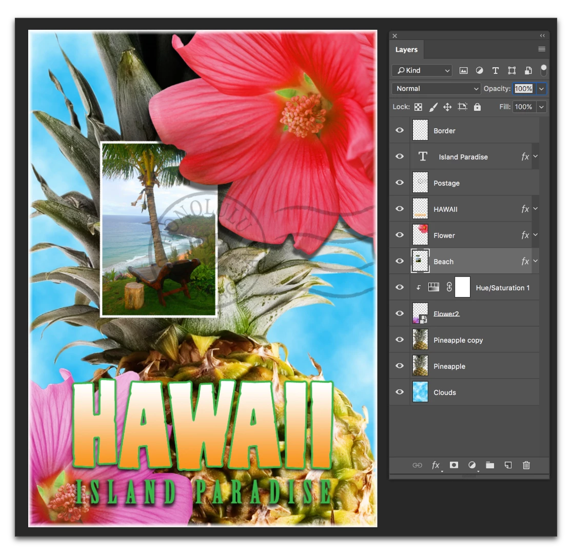The height and width of the screenshot is (554, 572).
Task: Click the Fill value field
Action: tap(523, 107)
